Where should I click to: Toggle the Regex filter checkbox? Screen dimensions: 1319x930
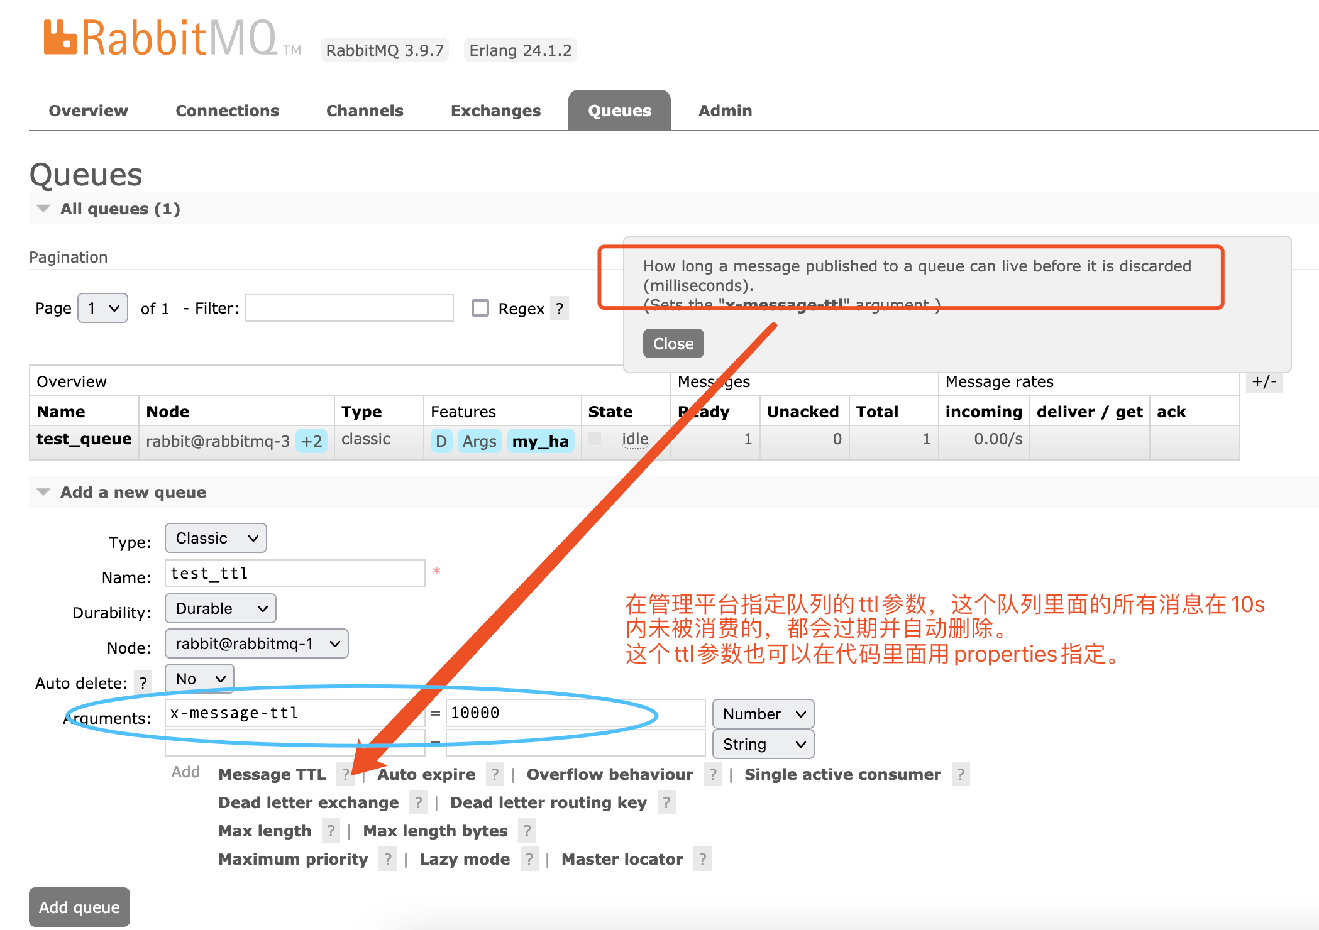pyautogui.click(x=480, y=308)
